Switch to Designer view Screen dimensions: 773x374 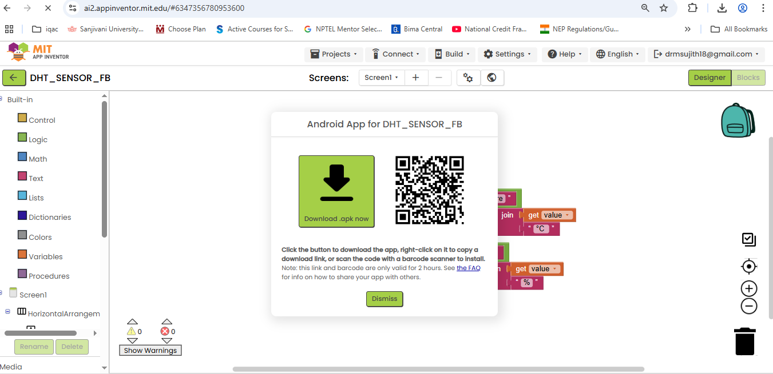tap(709, 78)
